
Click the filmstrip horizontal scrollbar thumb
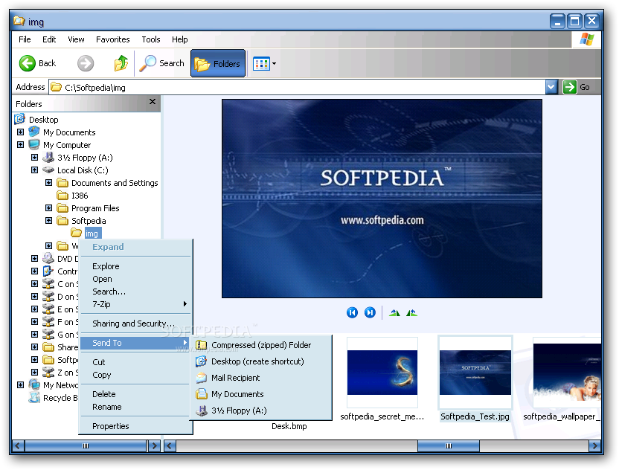[449, 446]
